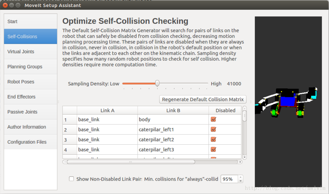Enable Show Non-Disabled Link Pairs checkbox
329x194 pixels.
click(72, 179)
